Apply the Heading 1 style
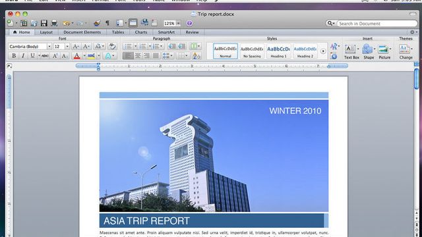The image size is (422, 237). pos(278,51)
